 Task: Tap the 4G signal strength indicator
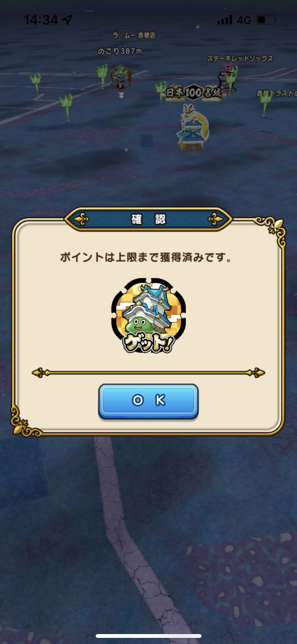(x=234, y=20)
